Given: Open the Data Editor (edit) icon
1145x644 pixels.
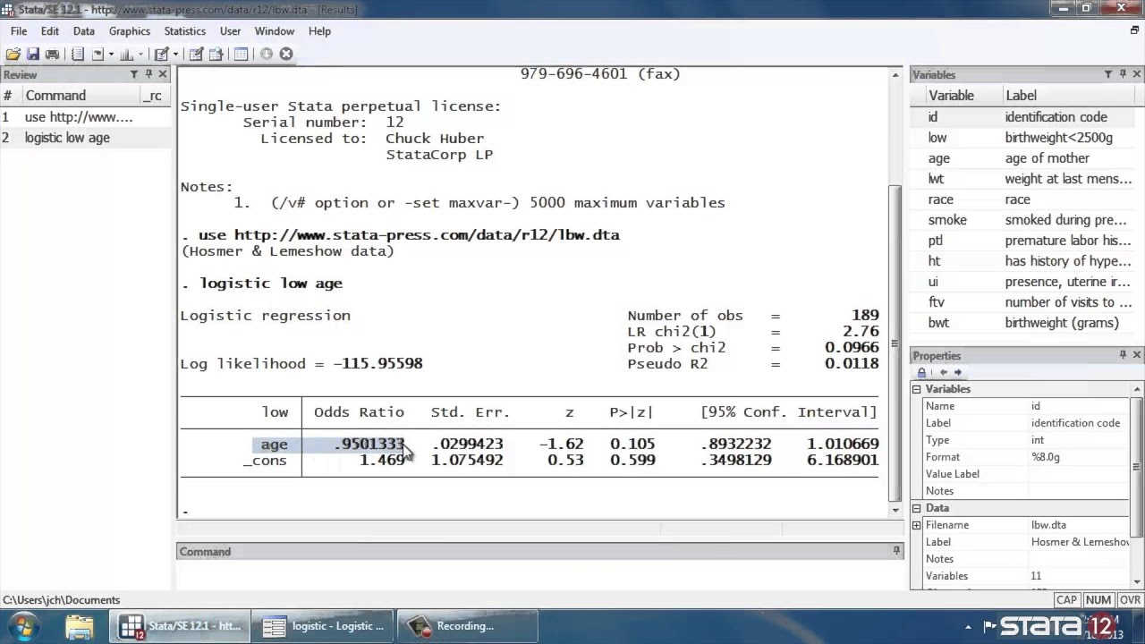Looking at the screenshot, I should point(196,55).
